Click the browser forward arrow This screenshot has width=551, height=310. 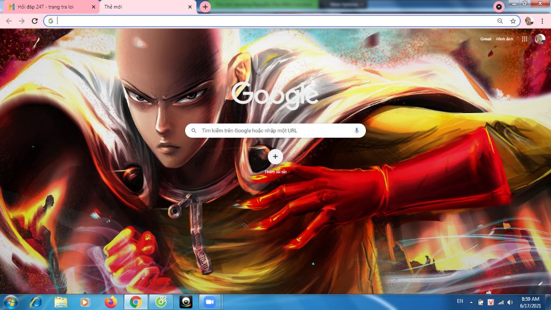(x=22, y=21)
